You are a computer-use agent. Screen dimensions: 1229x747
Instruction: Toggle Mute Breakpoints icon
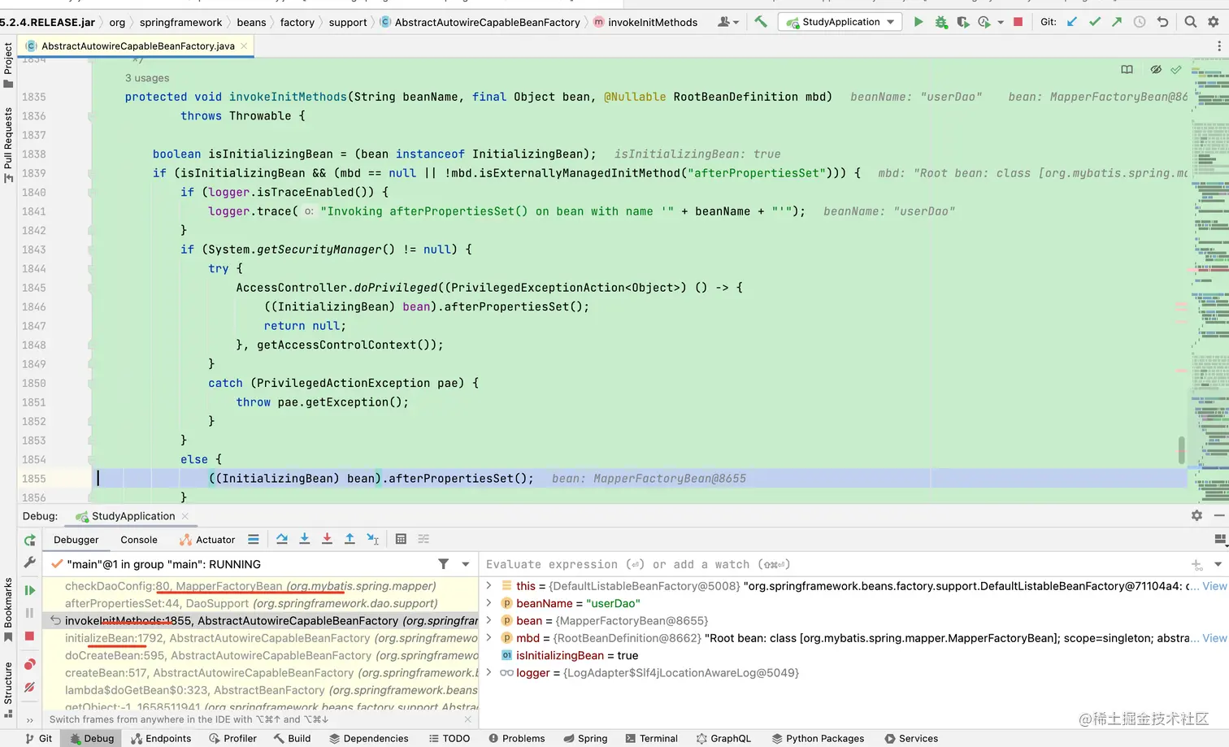30,688
